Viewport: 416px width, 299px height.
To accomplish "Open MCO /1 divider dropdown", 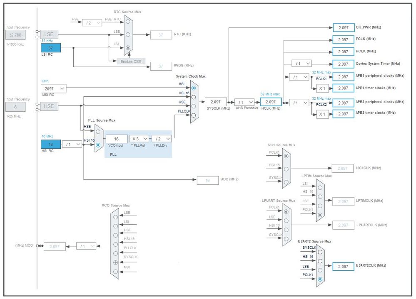I will pos(86,246).
